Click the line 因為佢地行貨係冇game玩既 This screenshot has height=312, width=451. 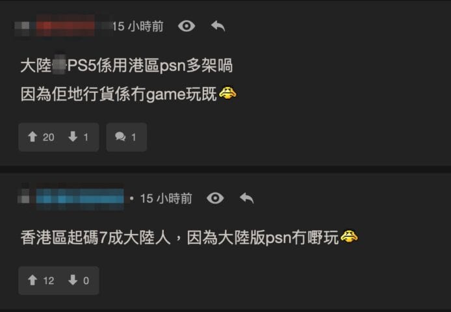tap(118, 94)
